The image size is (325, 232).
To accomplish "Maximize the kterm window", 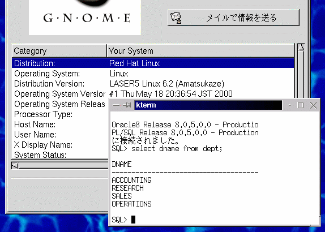I will coord(301,105).
